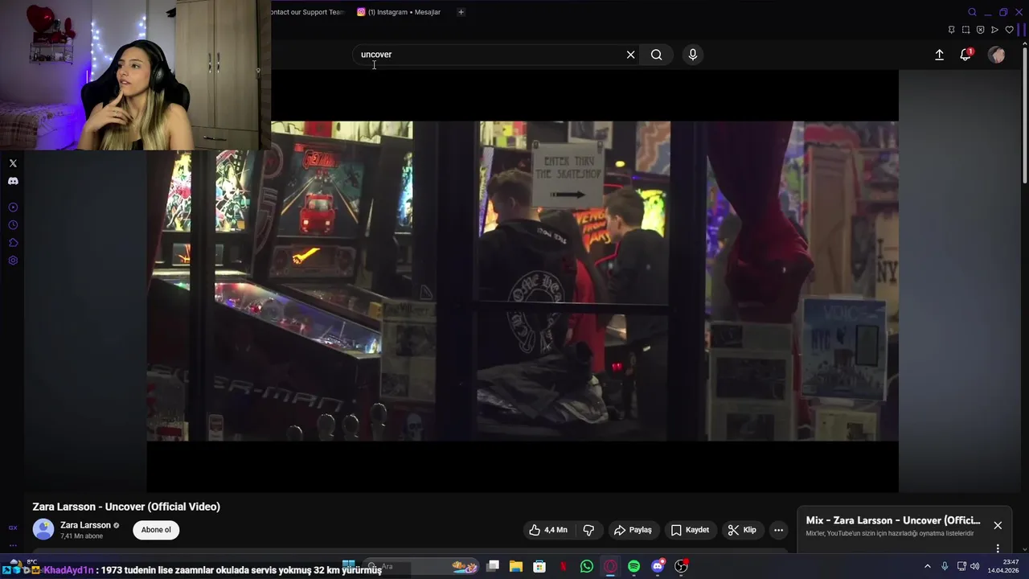Screen dimensions: 1029x579
Task: Open more actions three-dot menu
Action: [x=778, y=530]
